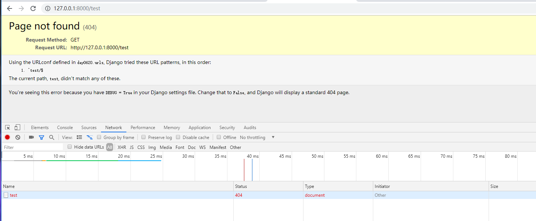The height and width of the screenshot is (221, 536).
Task: Stop recording network log red button
Action: pos(7,137)
